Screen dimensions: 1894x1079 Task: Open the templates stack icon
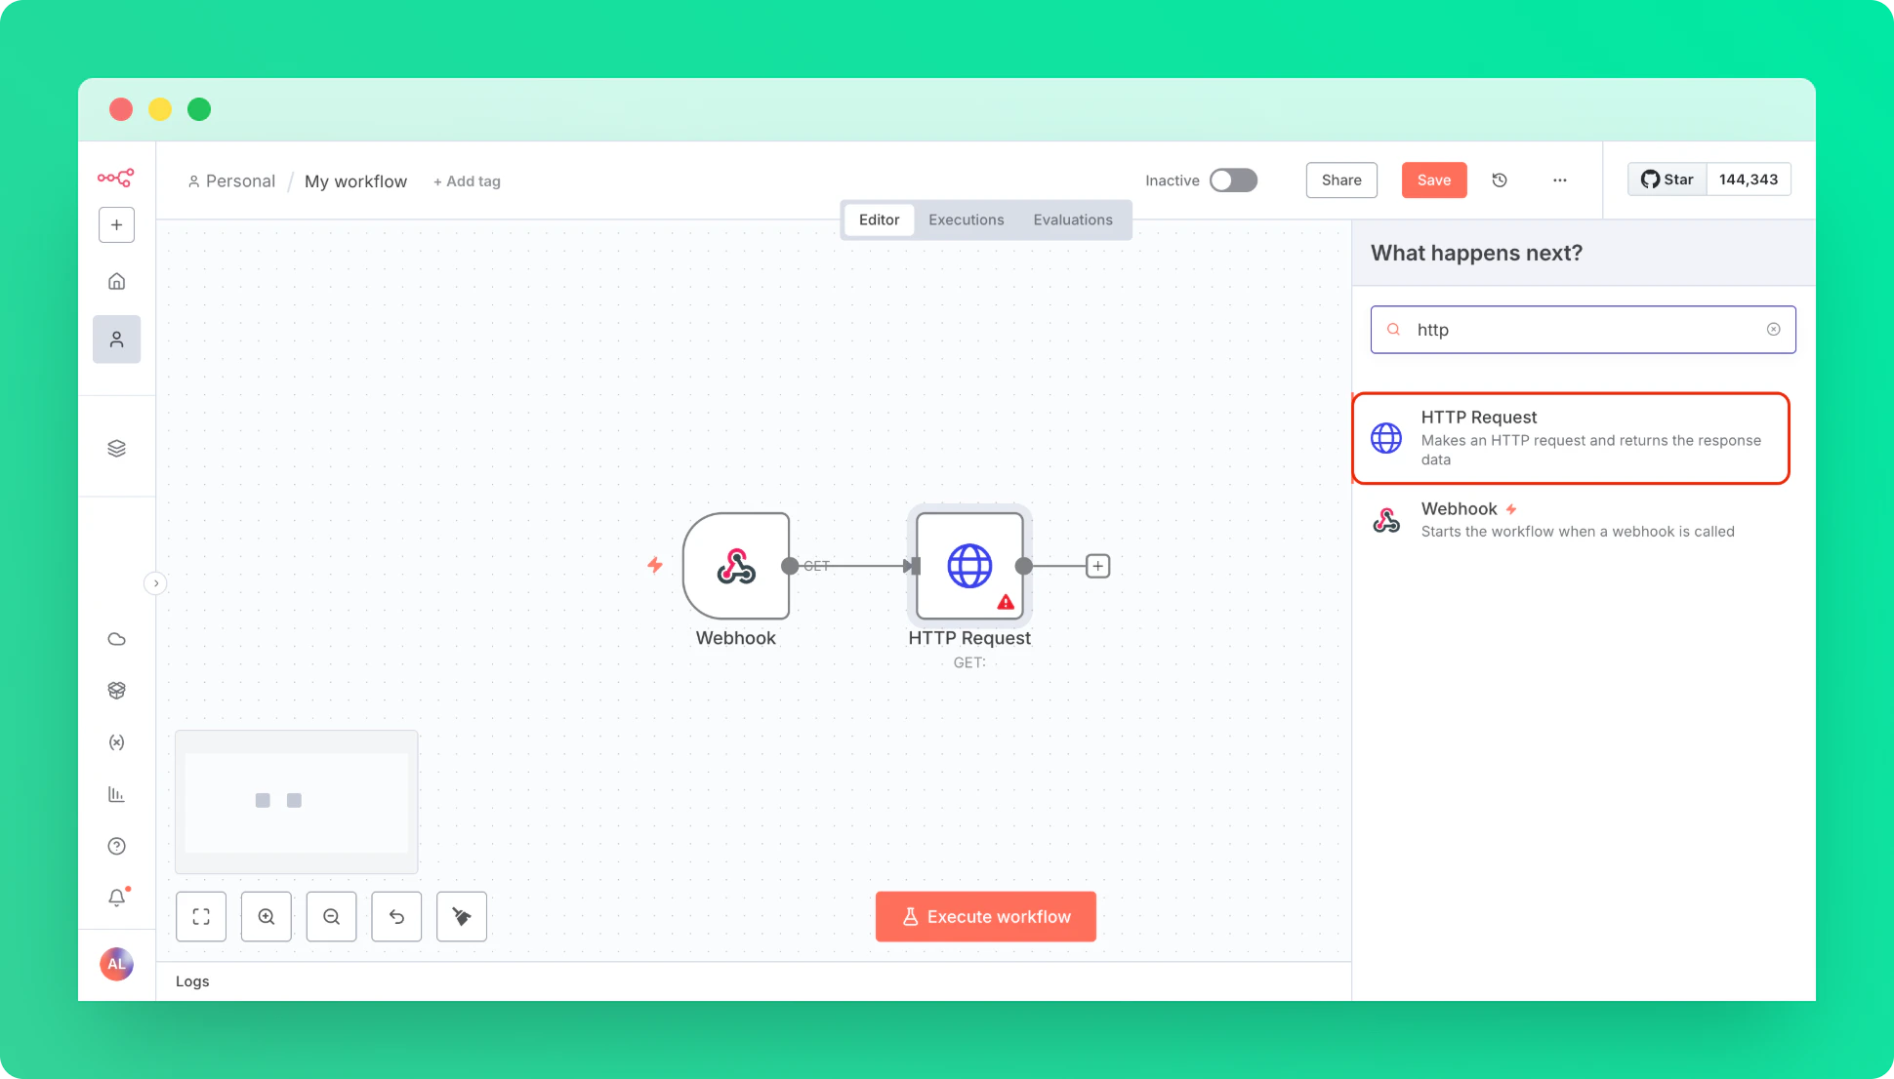click(116, 449)
